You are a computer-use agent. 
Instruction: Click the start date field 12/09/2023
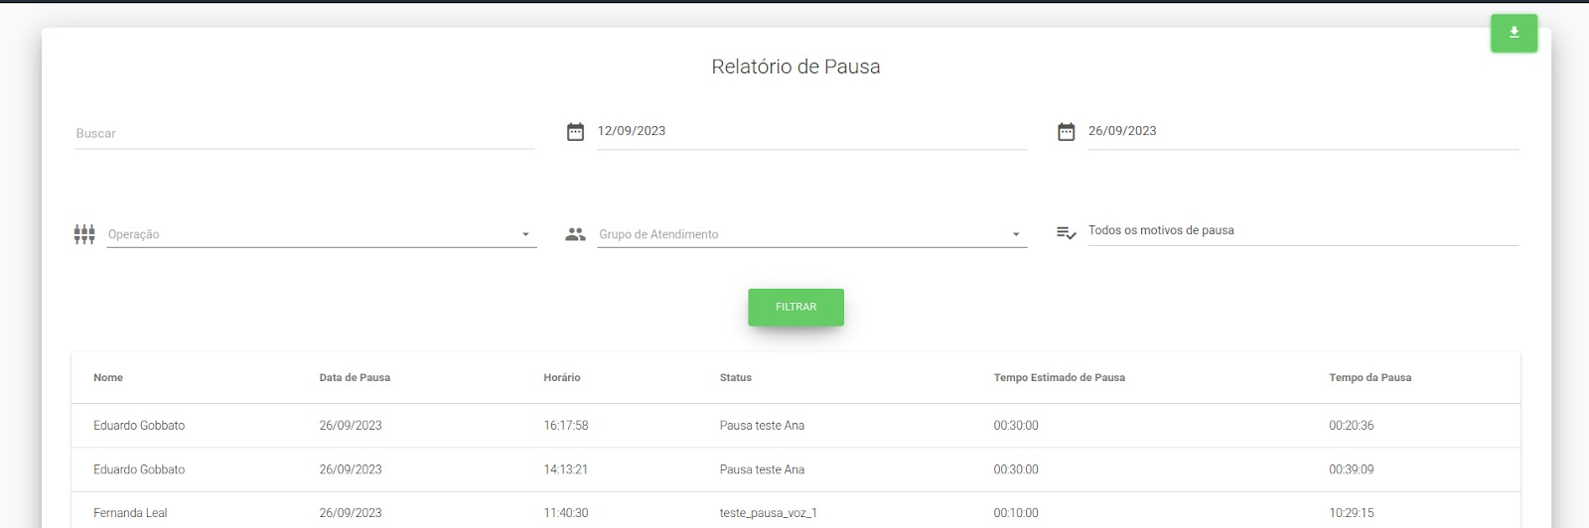[x=811, y=131]
